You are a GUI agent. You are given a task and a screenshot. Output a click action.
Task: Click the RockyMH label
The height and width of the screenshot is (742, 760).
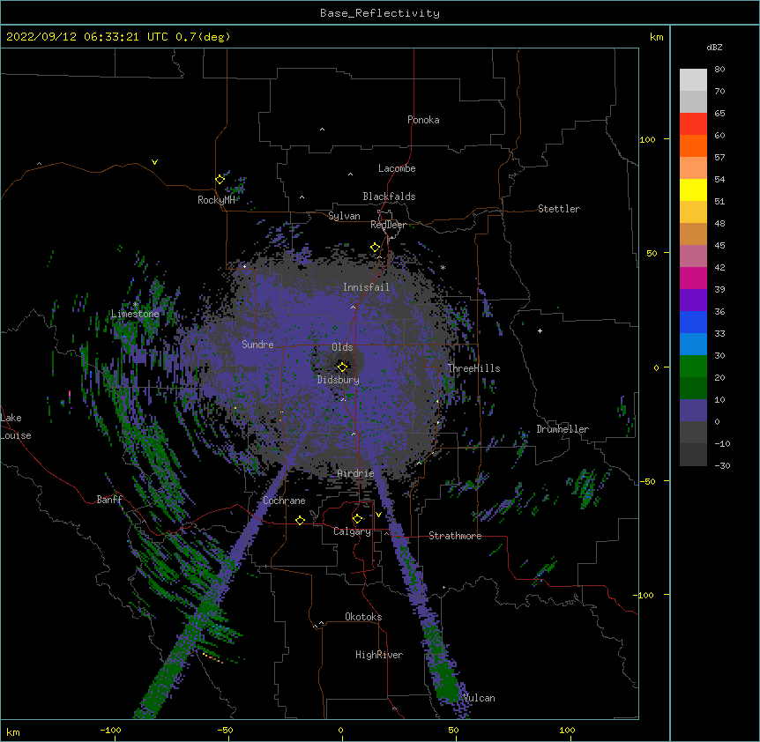216,200
